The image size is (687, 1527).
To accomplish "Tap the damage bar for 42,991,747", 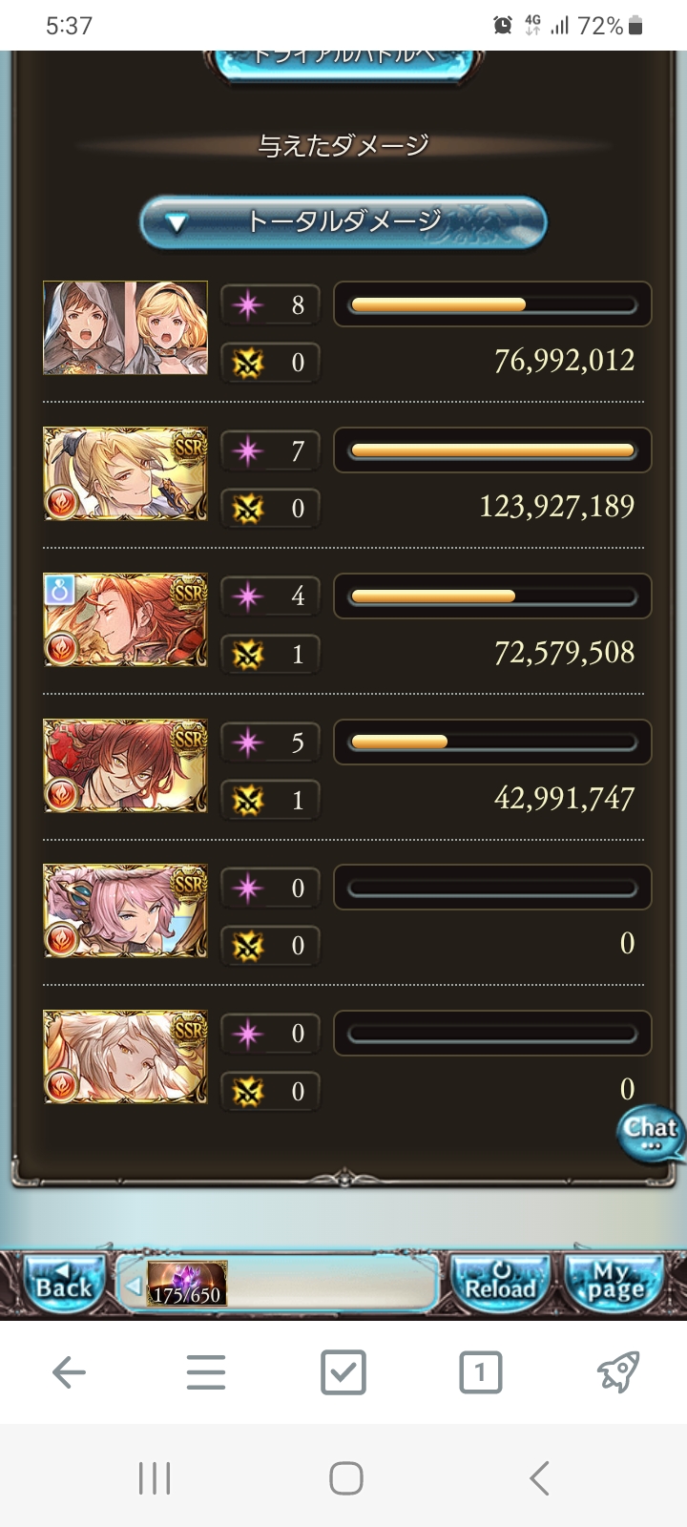I will tap(492, 742).
